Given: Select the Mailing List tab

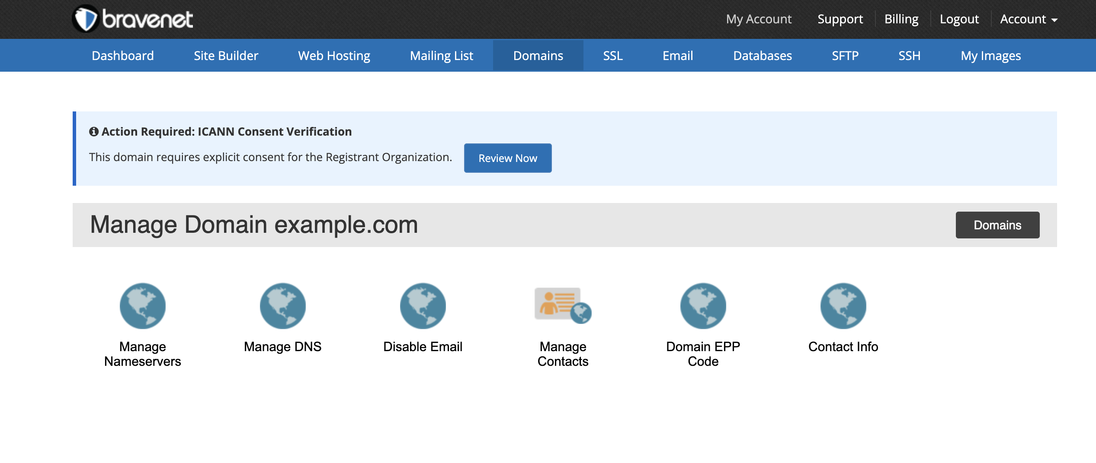Looking at the screenshot, I should [x=441, y=56].
